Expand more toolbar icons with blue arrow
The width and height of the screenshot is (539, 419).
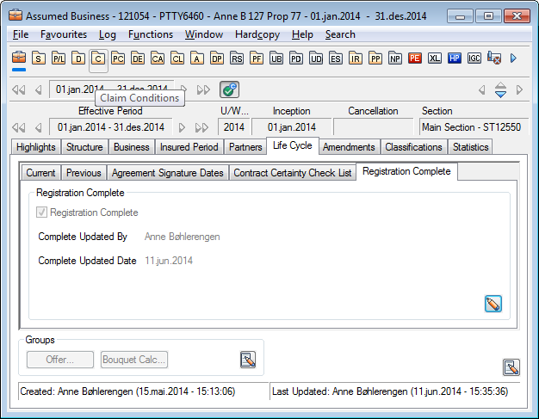513,59
